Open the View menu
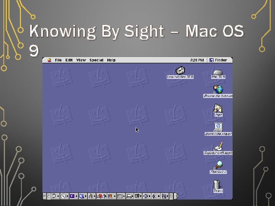Screen dimensions: 275x206 81,60
